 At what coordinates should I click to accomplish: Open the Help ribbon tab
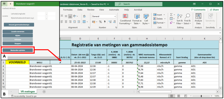[127, 10]
